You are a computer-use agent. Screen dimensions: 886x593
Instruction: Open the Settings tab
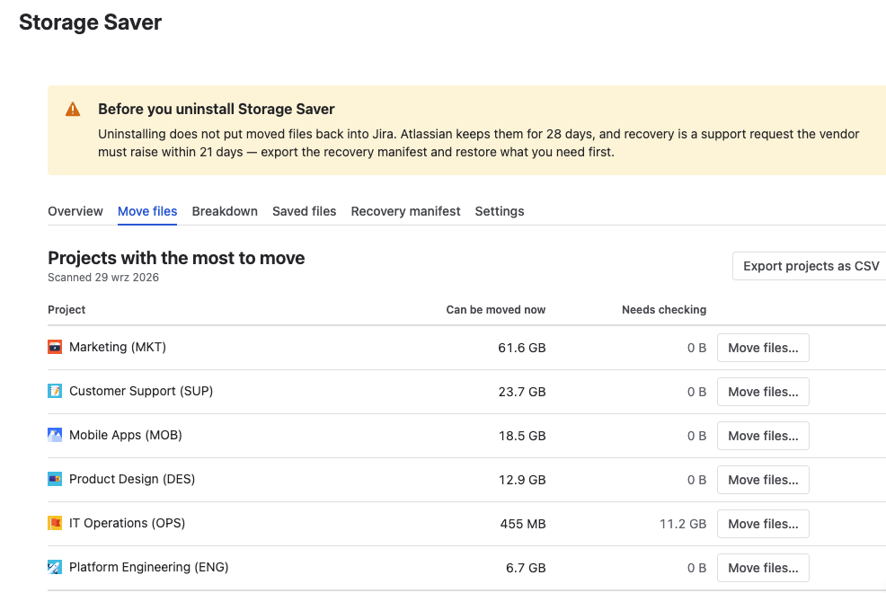[500, 211]
